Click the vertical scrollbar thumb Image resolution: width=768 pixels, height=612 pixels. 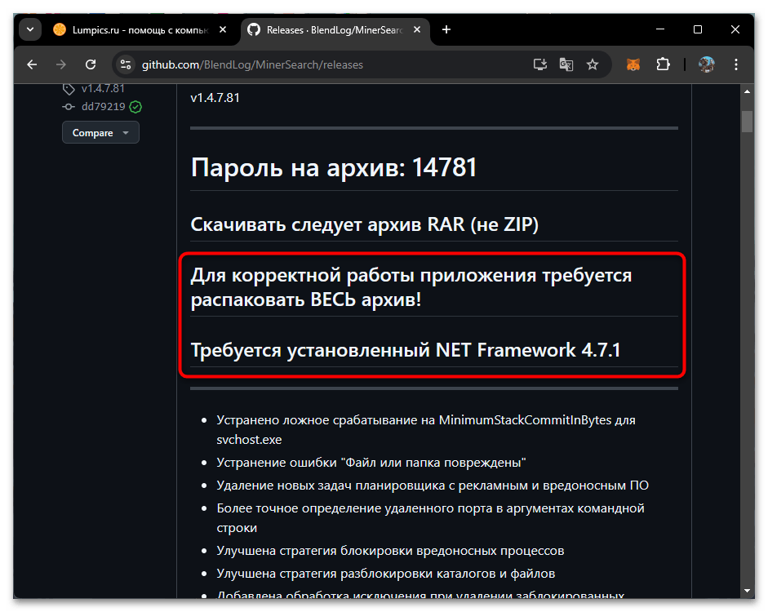[x=747, y=122]
